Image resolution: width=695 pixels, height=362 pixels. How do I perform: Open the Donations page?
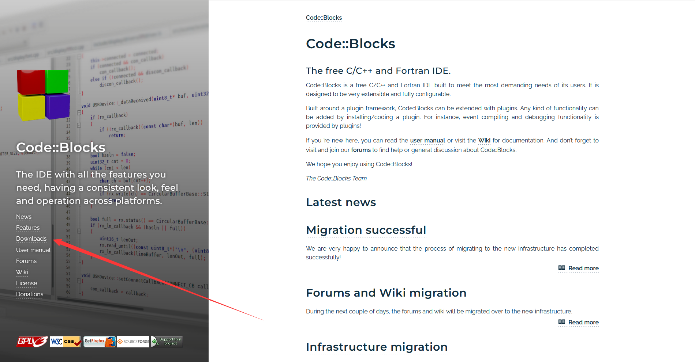30,294
